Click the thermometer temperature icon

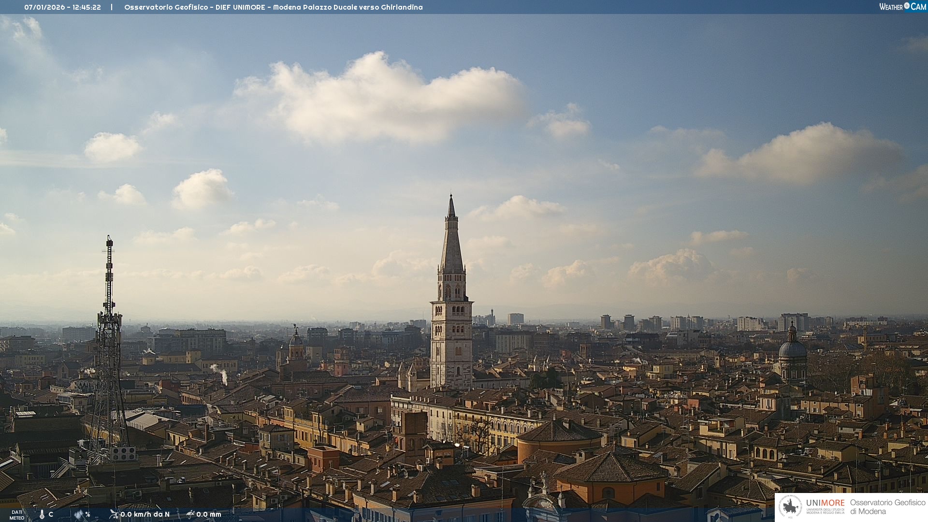point(42,515)
